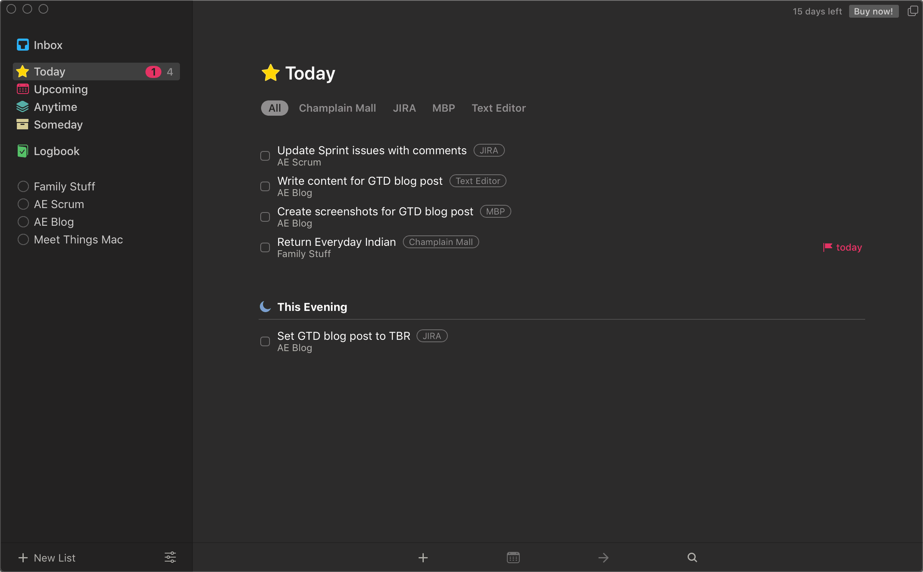Open the Inbox section

(47, 45)
